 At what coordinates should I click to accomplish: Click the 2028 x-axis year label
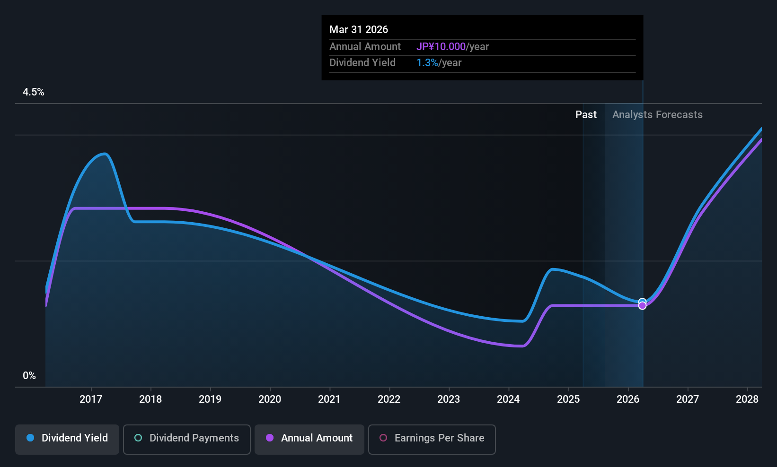coord(747,399)
